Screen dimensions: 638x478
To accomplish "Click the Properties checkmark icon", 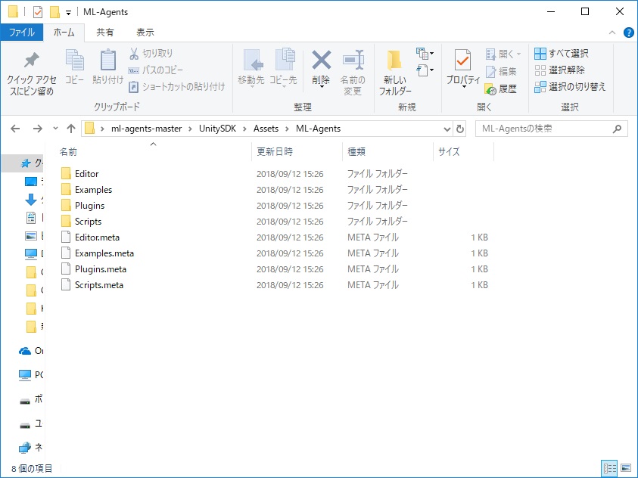I will (x=462, y=61).
